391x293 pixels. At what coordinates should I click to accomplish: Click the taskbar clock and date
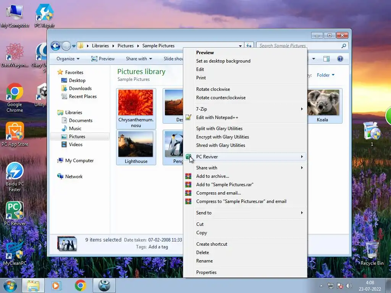[x=370, y=286]
